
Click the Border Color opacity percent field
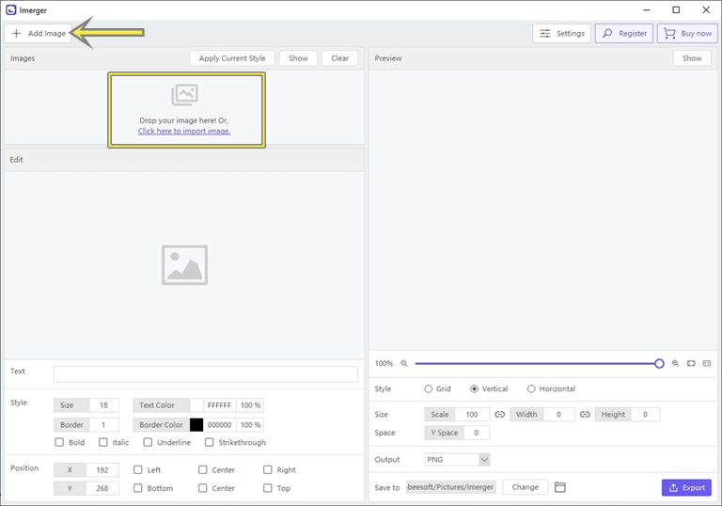250,425
